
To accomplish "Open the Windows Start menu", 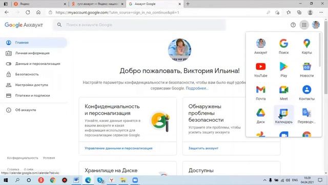I will click(6, 180).
